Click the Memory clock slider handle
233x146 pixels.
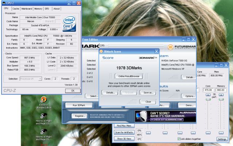(x=221, y=99)
